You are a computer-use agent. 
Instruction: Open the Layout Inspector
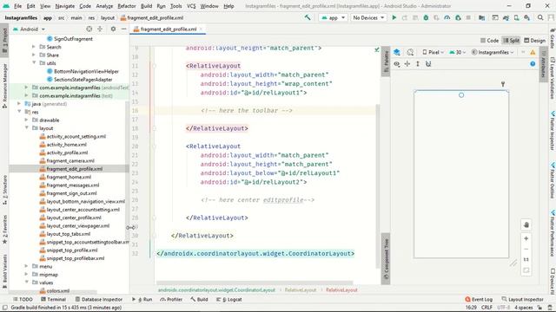tap(522, 299)
